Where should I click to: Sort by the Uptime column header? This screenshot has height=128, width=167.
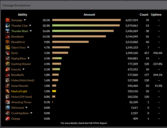click(x=156, y=15)
